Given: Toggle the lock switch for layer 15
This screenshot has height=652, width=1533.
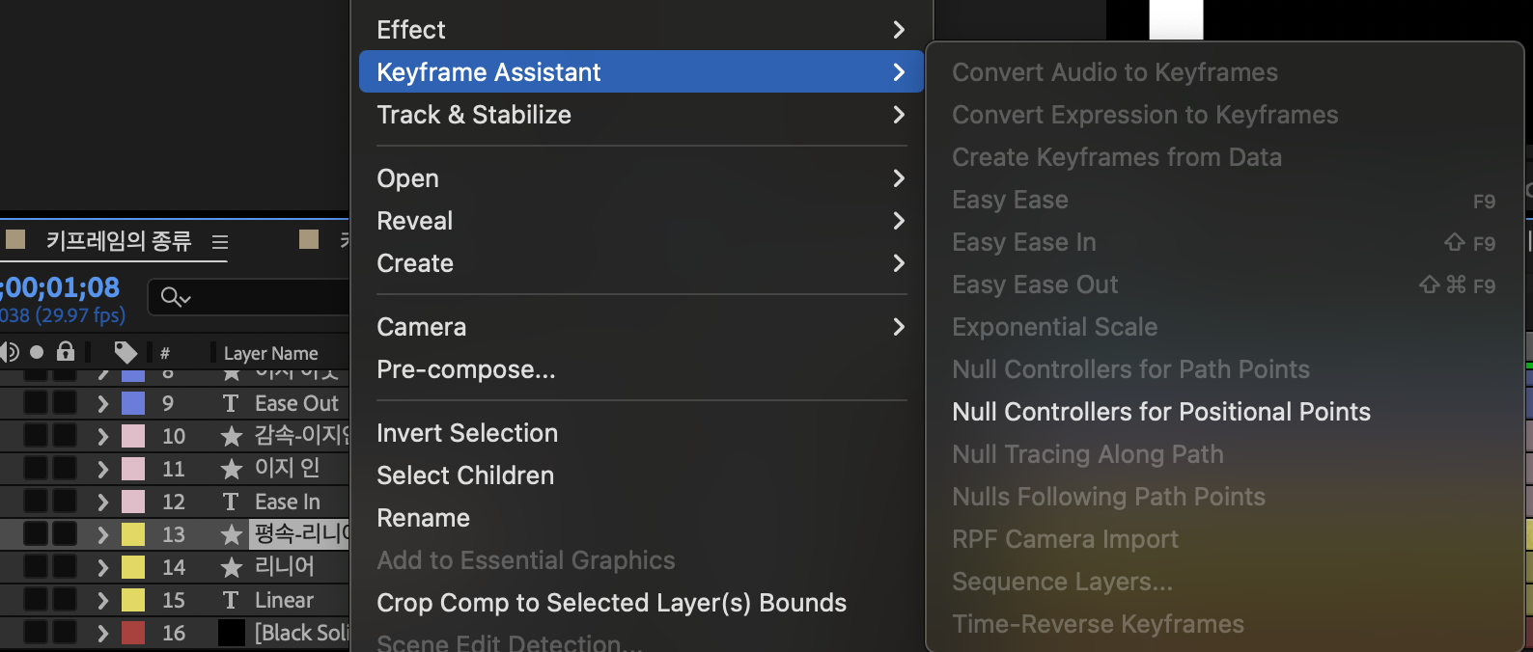Looking at the screenshot, I should tap(64, 600).
